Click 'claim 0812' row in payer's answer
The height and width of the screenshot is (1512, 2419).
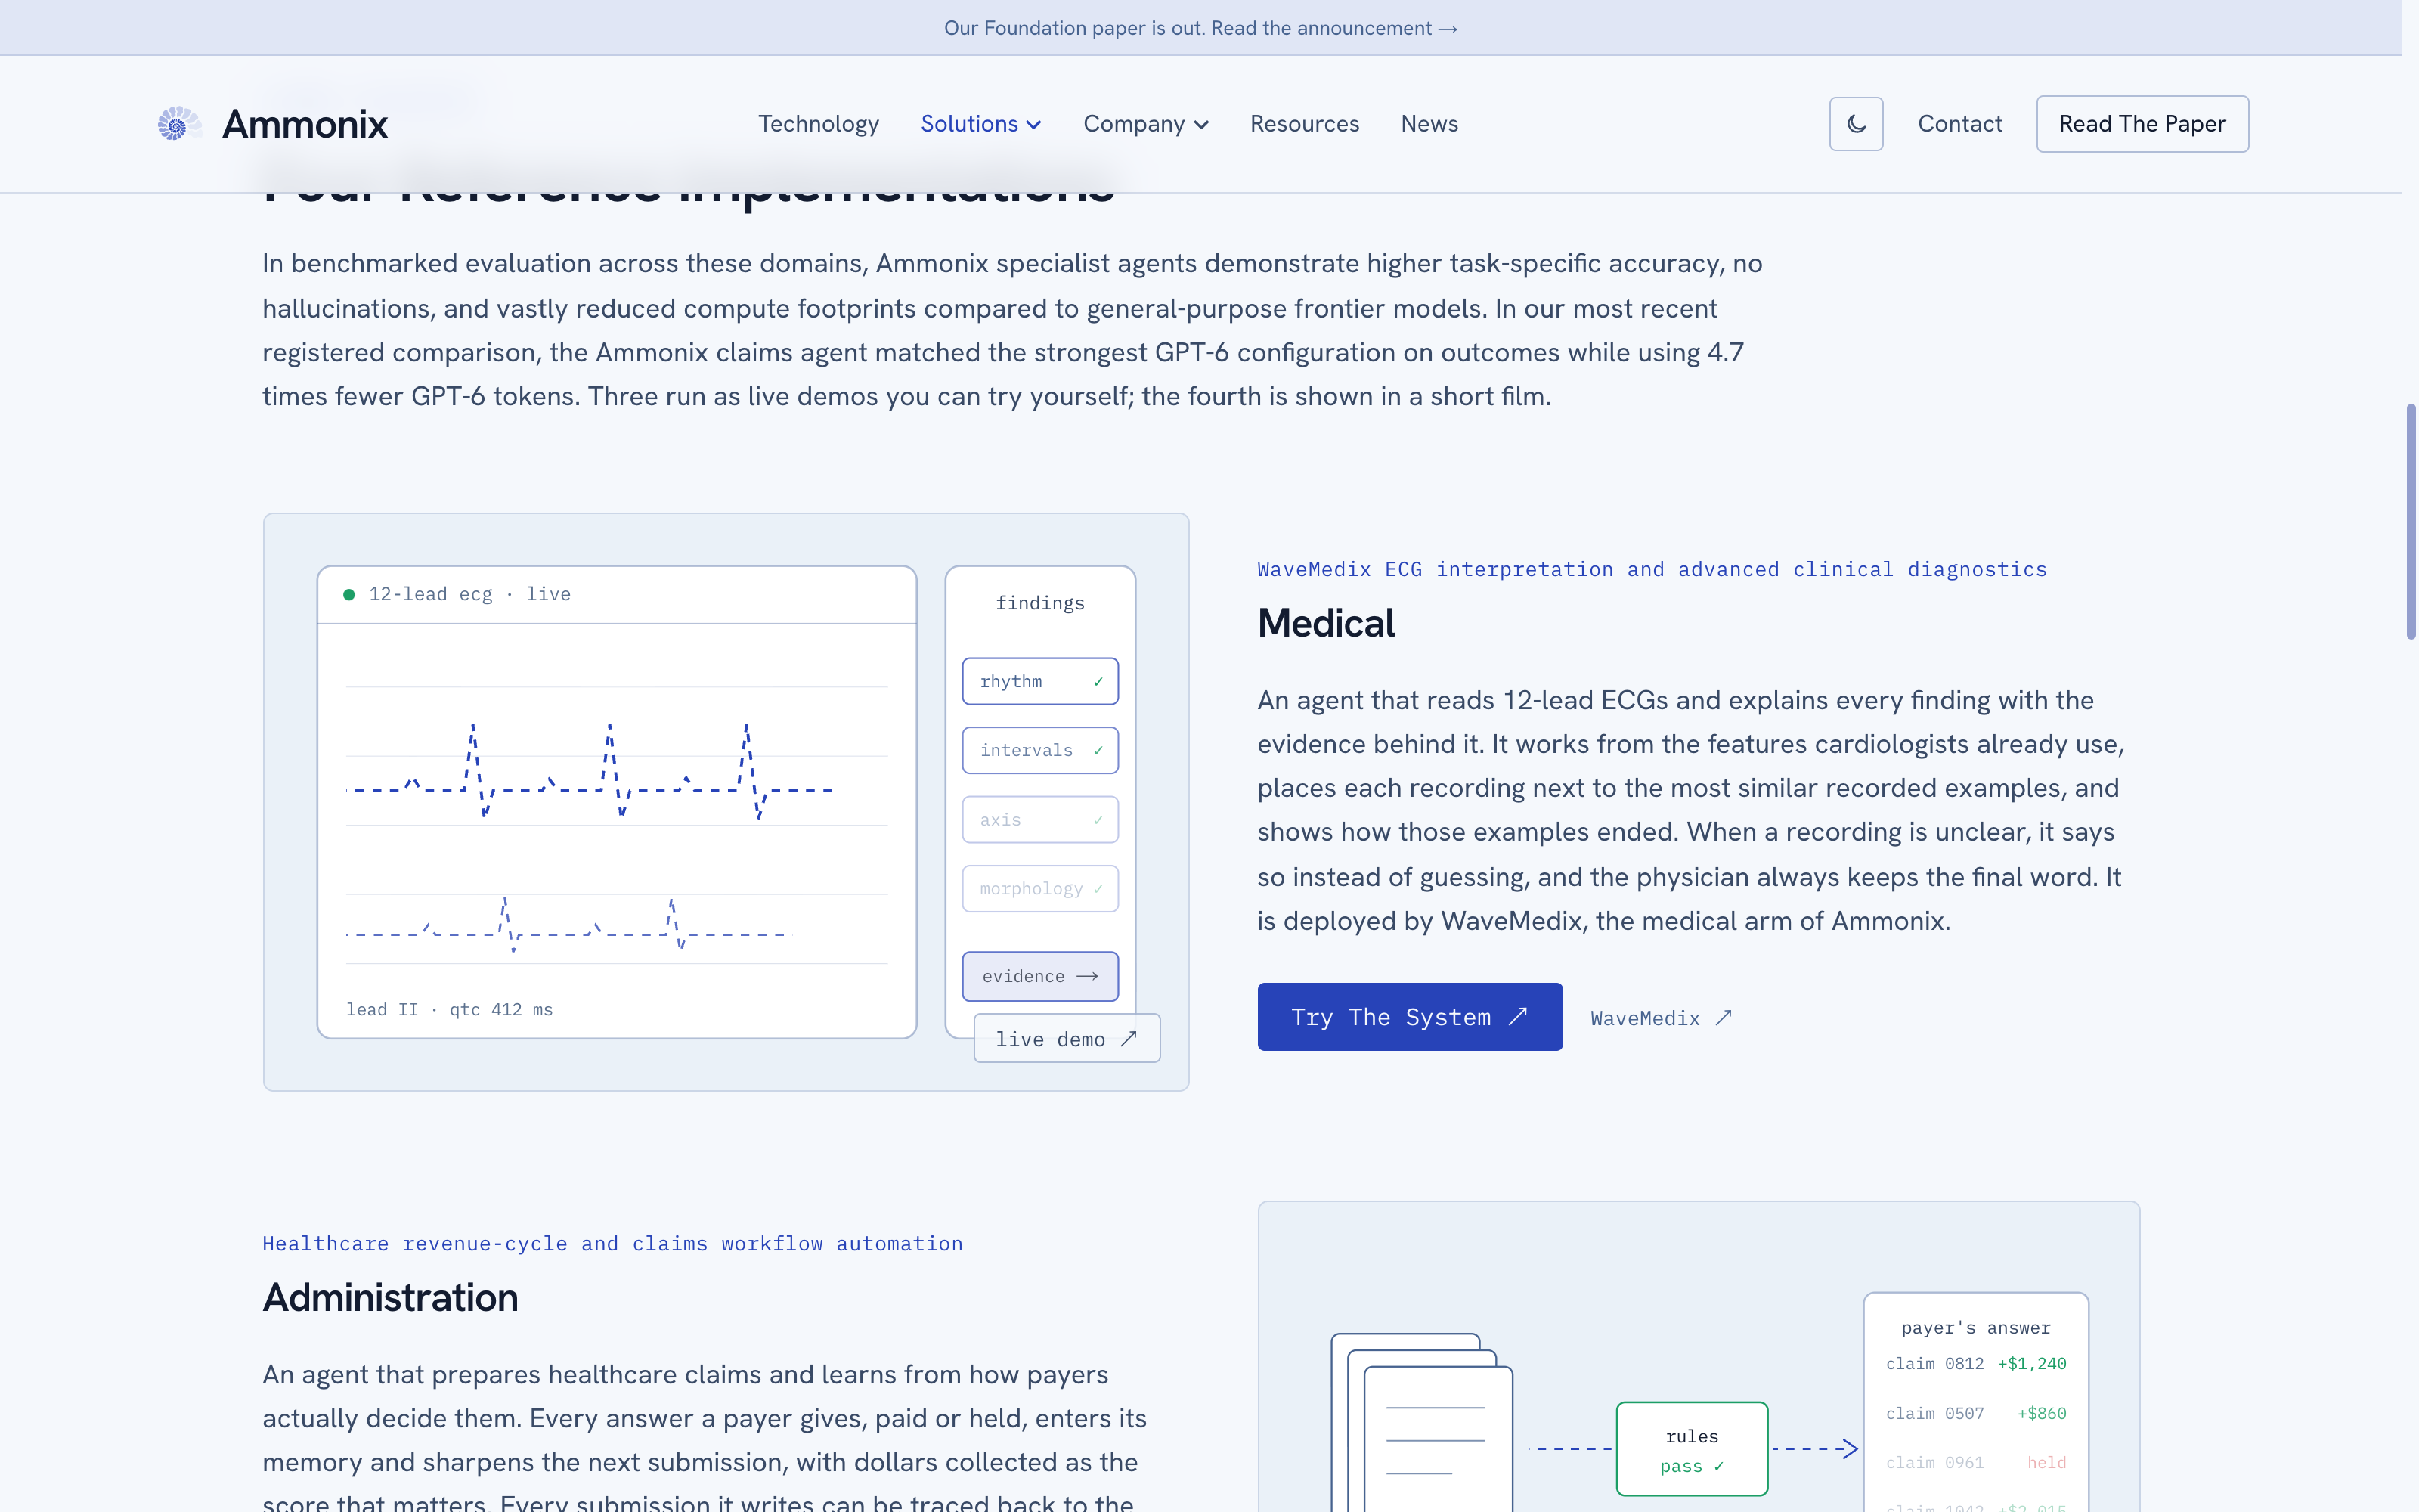[x=1975, y=1364]
